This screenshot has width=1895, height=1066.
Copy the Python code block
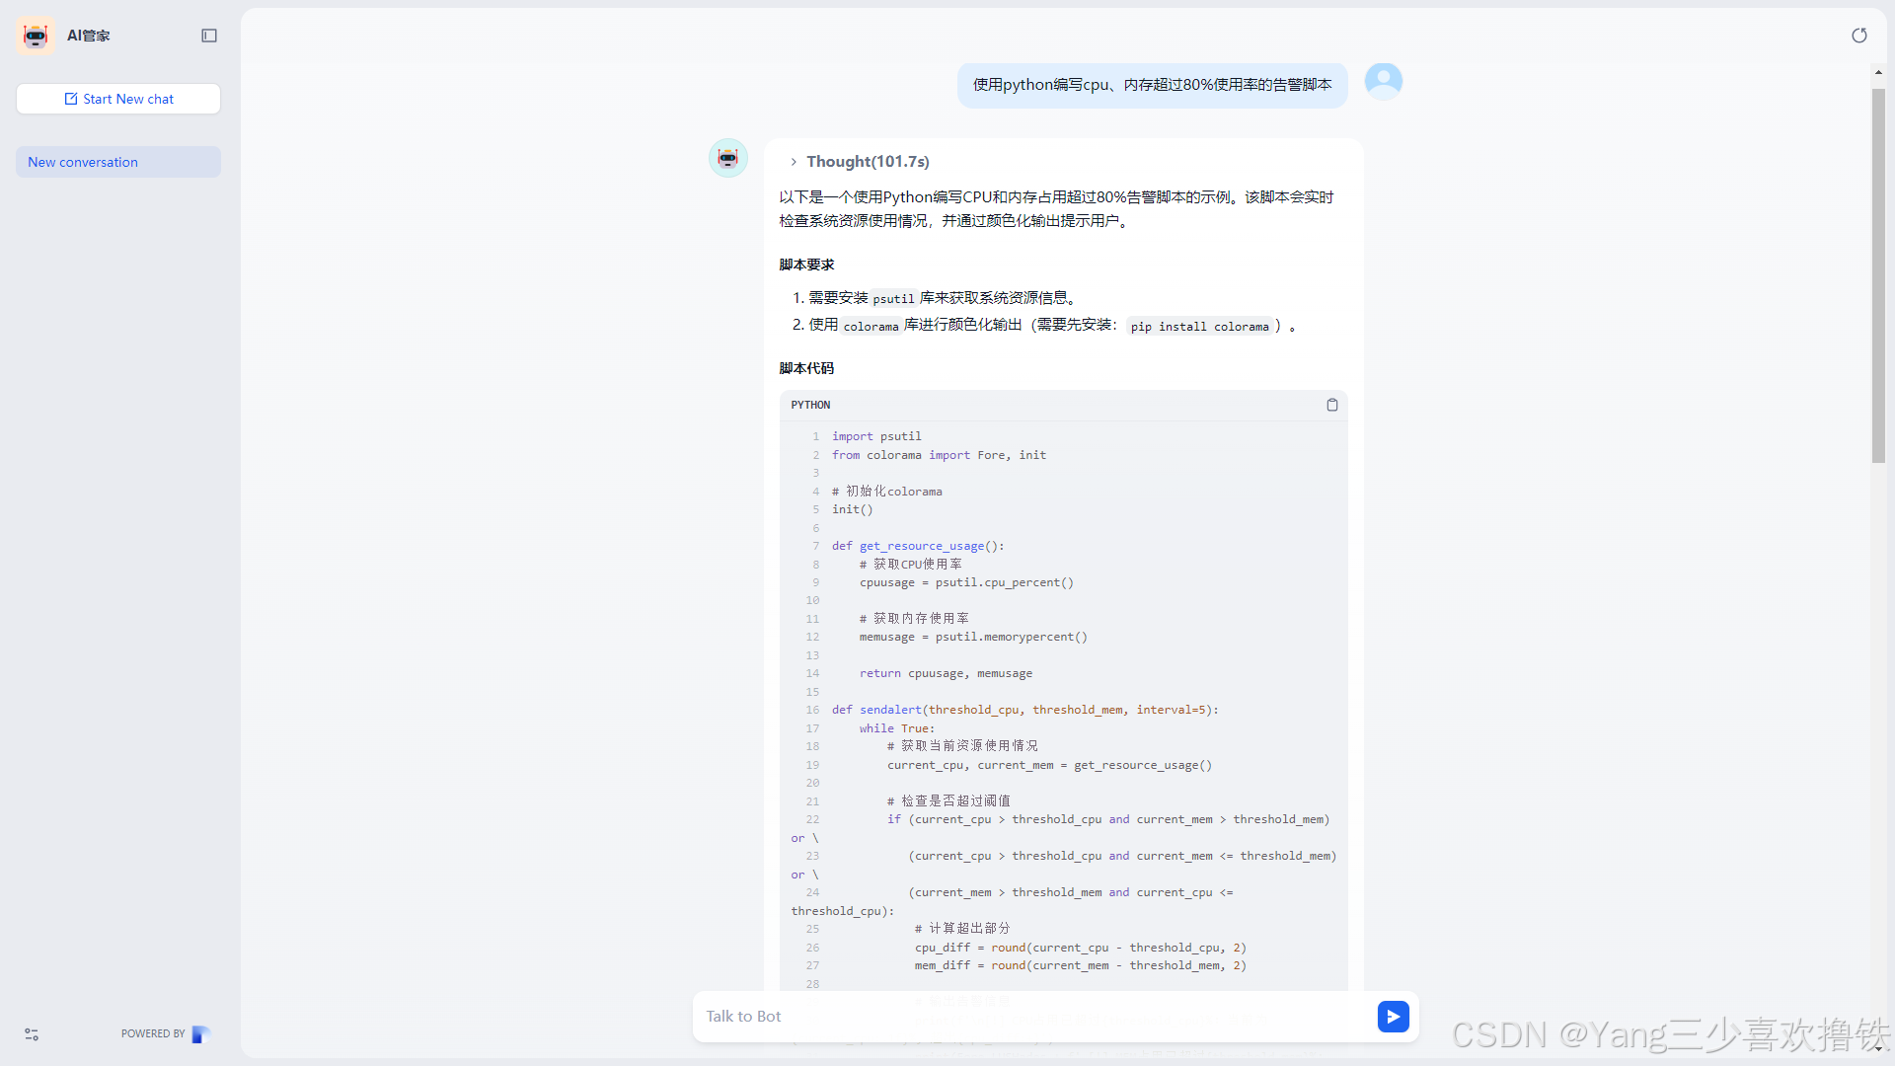point(1331,405)
